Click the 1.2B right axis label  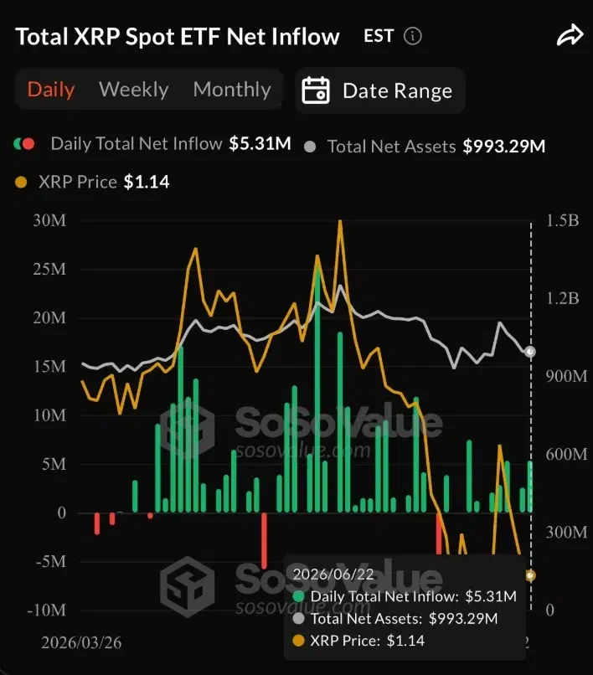coord(563,298)
